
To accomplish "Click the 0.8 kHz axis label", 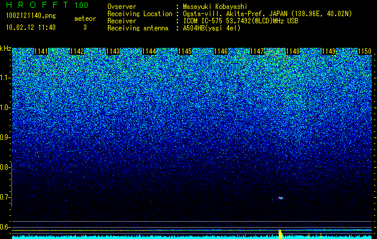I will (x=5, y=167).
